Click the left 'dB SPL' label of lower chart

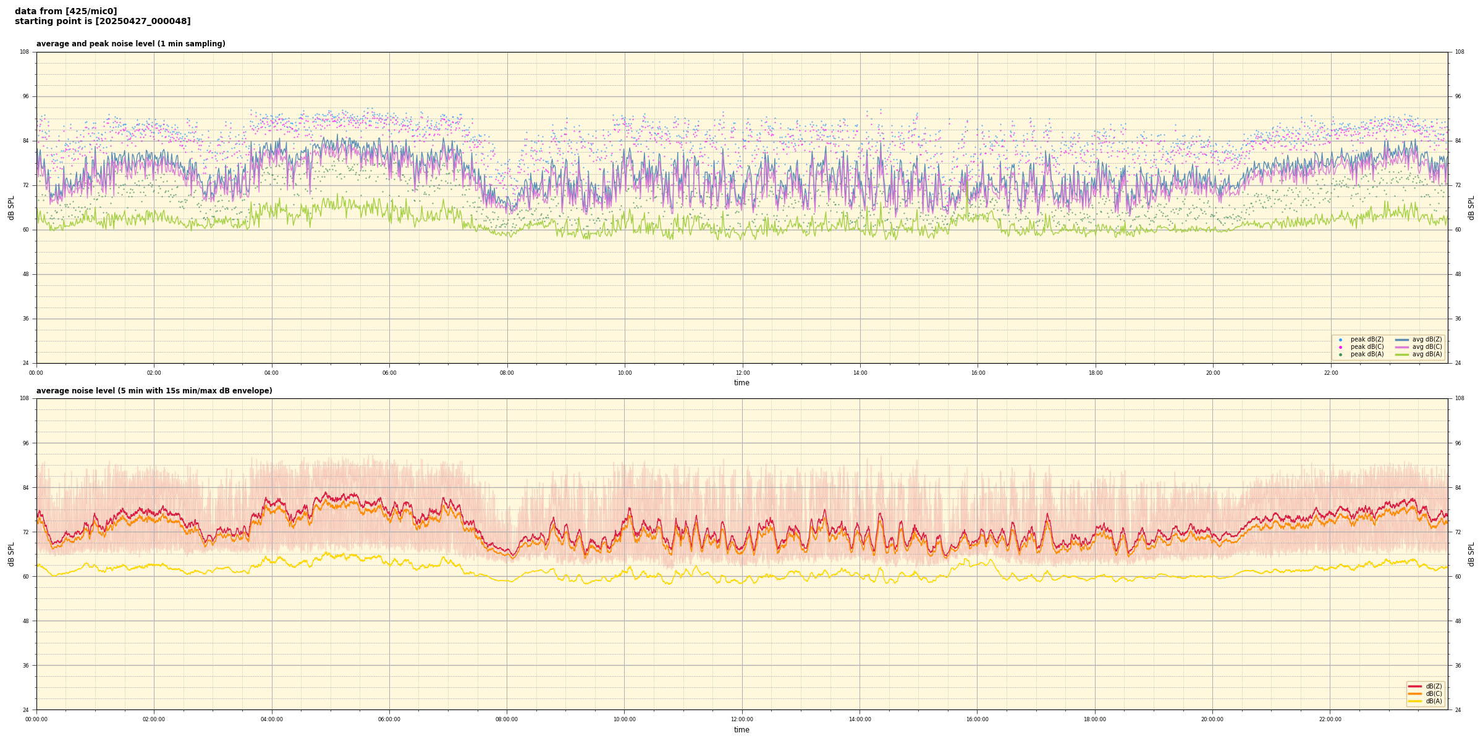coord(11,554)
